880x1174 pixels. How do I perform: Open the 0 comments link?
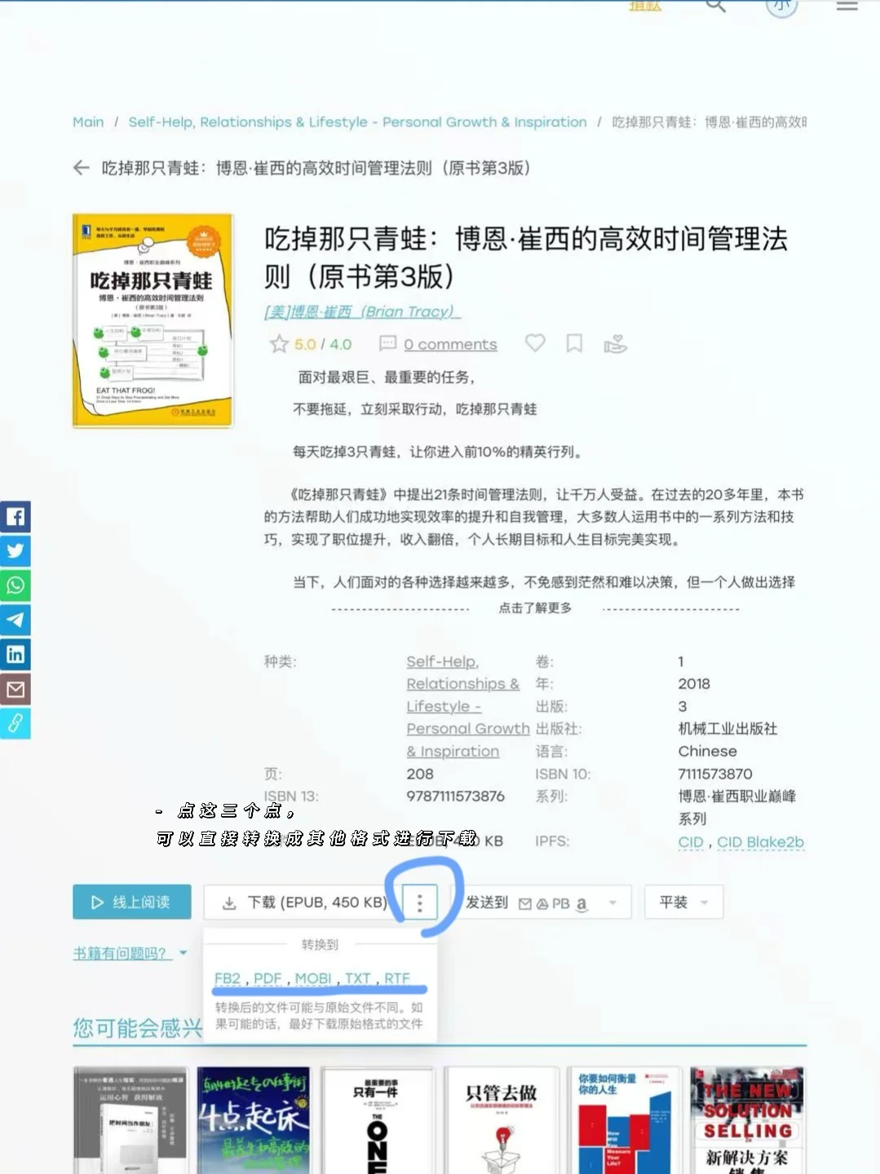point(450,344)
